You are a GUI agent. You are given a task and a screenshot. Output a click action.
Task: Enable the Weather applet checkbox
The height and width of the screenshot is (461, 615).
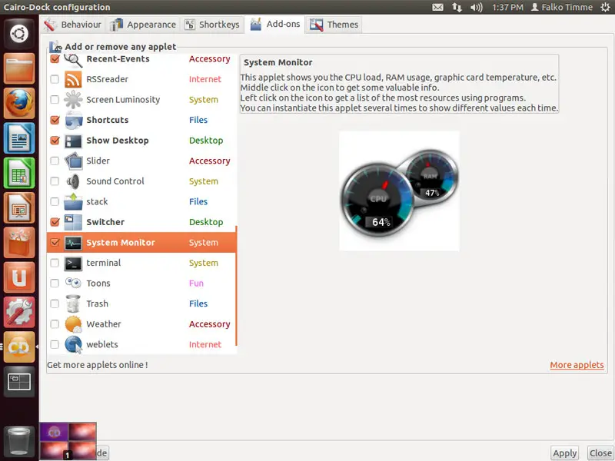55,324
